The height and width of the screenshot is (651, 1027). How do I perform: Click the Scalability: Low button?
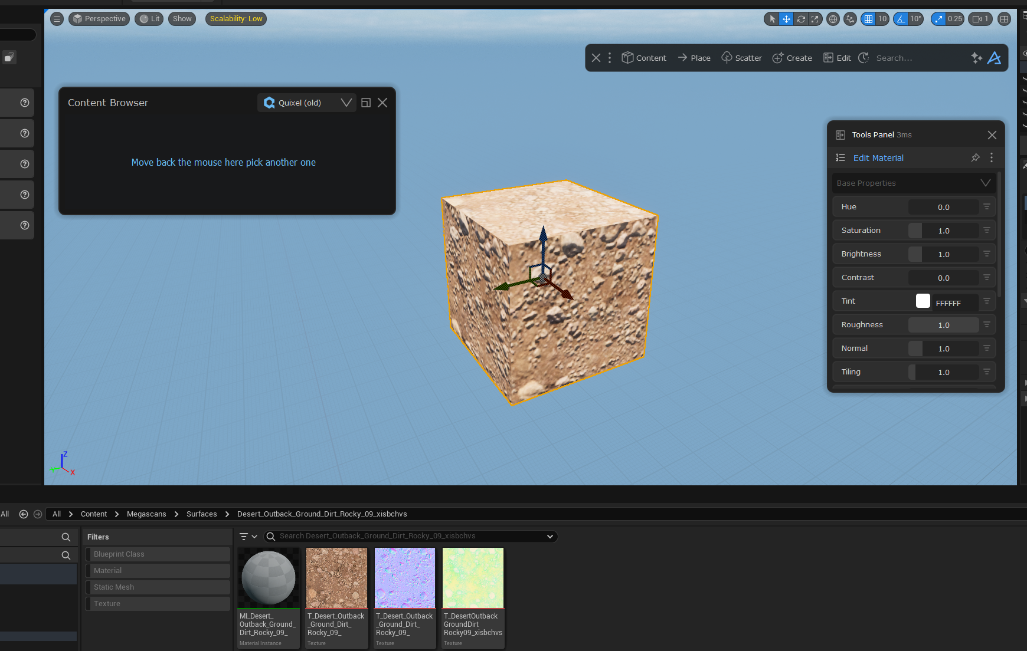tap(236, 19)
